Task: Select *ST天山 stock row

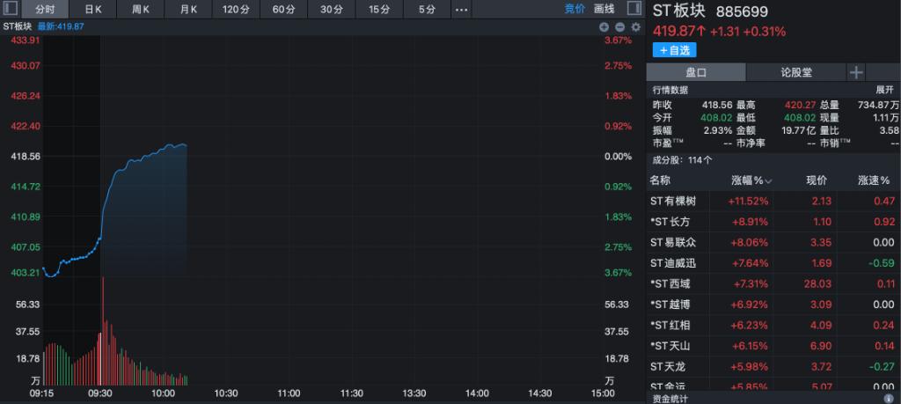Action: [773, 346]
